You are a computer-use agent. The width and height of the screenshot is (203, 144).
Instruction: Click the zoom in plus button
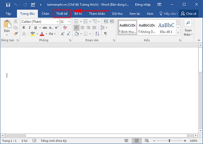[185, 141]
